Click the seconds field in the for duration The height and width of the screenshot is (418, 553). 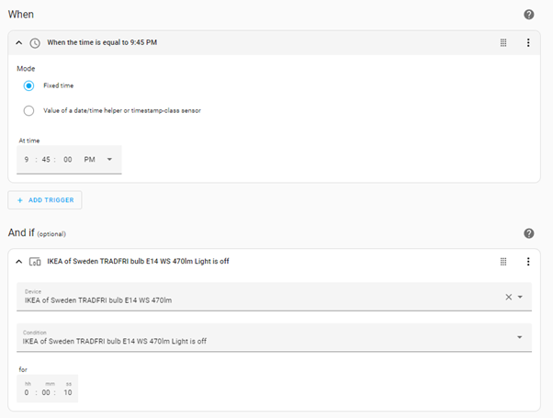[69, 392]
